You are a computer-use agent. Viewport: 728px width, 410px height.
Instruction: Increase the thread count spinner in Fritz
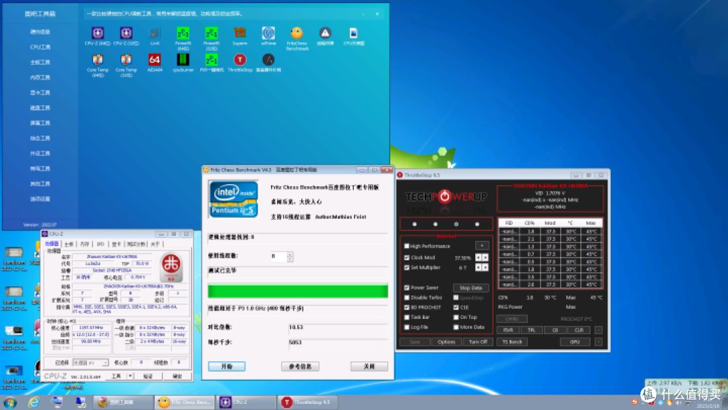tap(290, 254)
